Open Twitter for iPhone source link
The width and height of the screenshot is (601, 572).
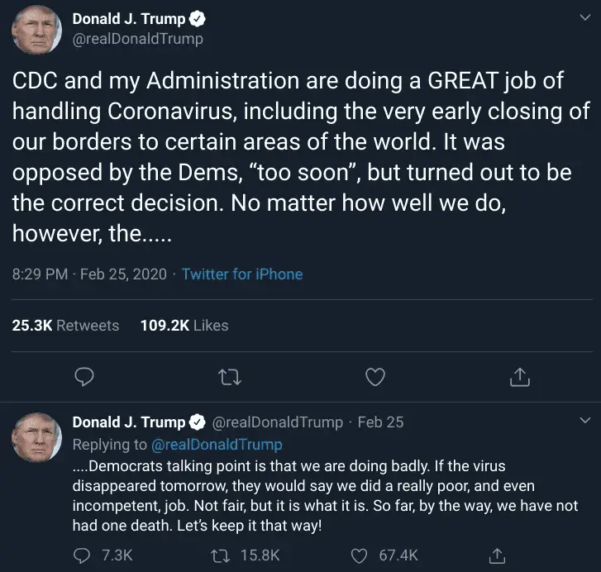[x=242, y=274]
